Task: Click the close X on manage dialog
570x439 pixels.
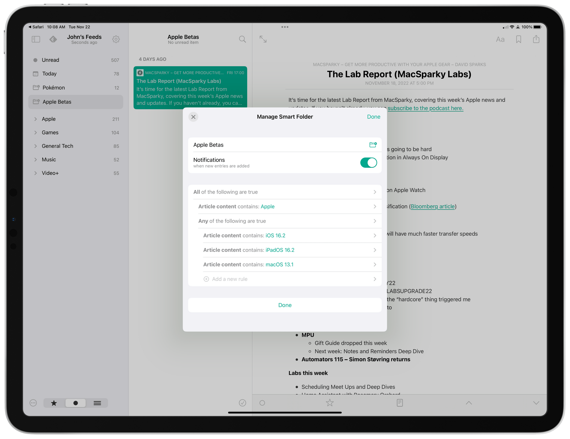Action: pyautogui.click(x=193, y=117)
